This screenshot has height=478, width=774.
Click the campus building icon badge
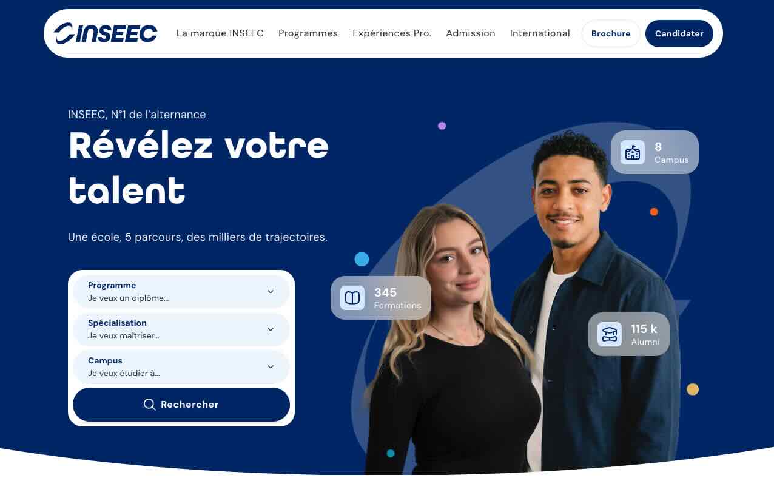(633, 152)
